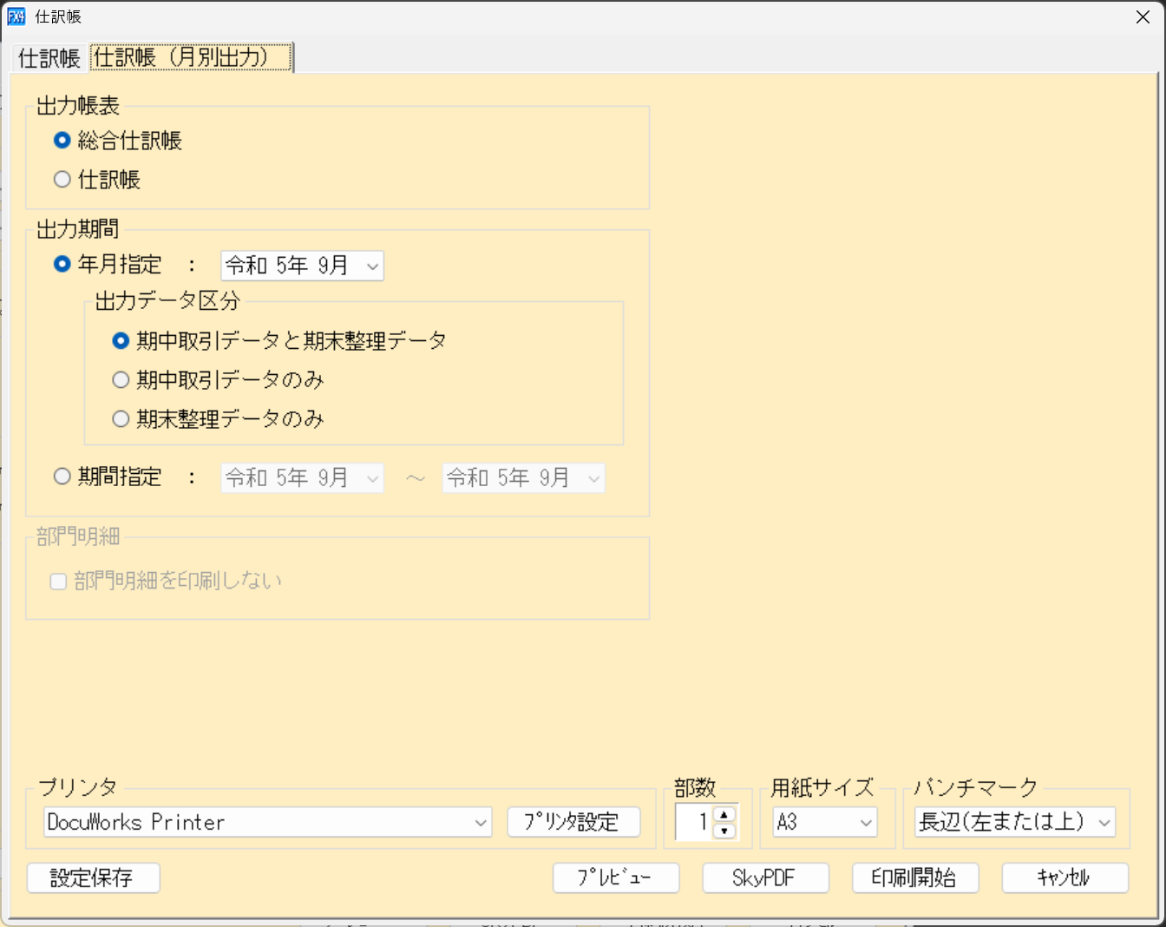
Task: Open the print preview with プレビュー
Action: [616, 878]
